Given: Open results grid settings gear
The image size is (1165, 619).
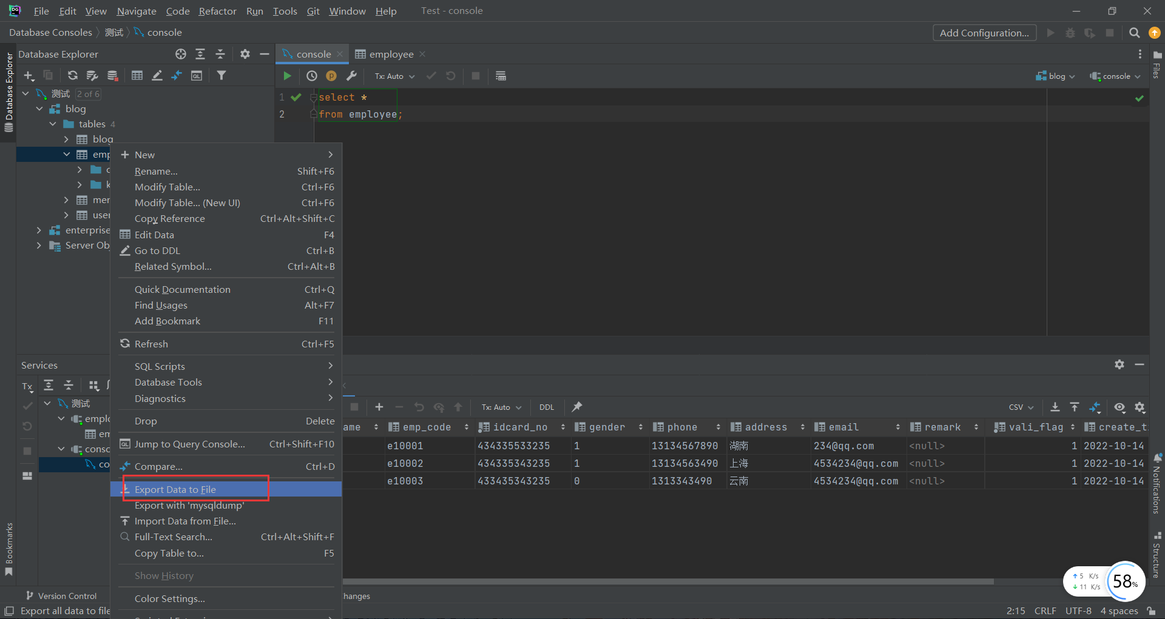Looking at the screenshot, I should click(x=1140, y=407).
